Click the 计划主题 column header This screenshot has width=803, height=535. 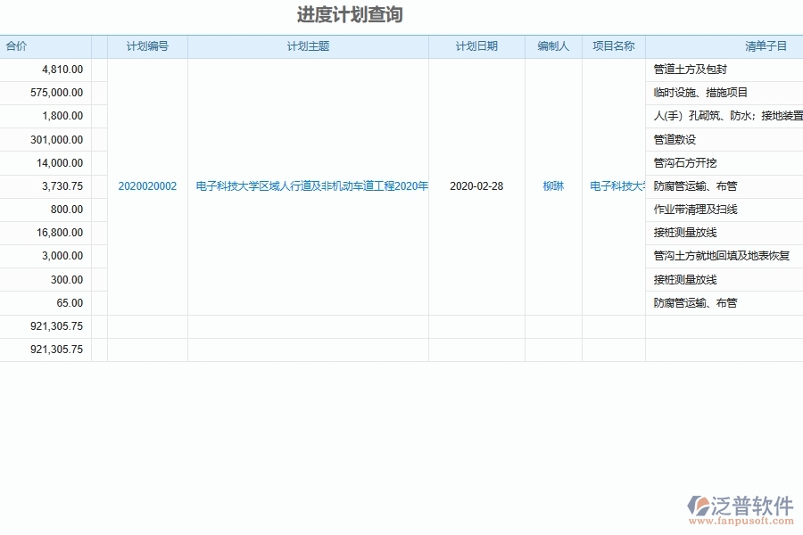pos(308,46)
